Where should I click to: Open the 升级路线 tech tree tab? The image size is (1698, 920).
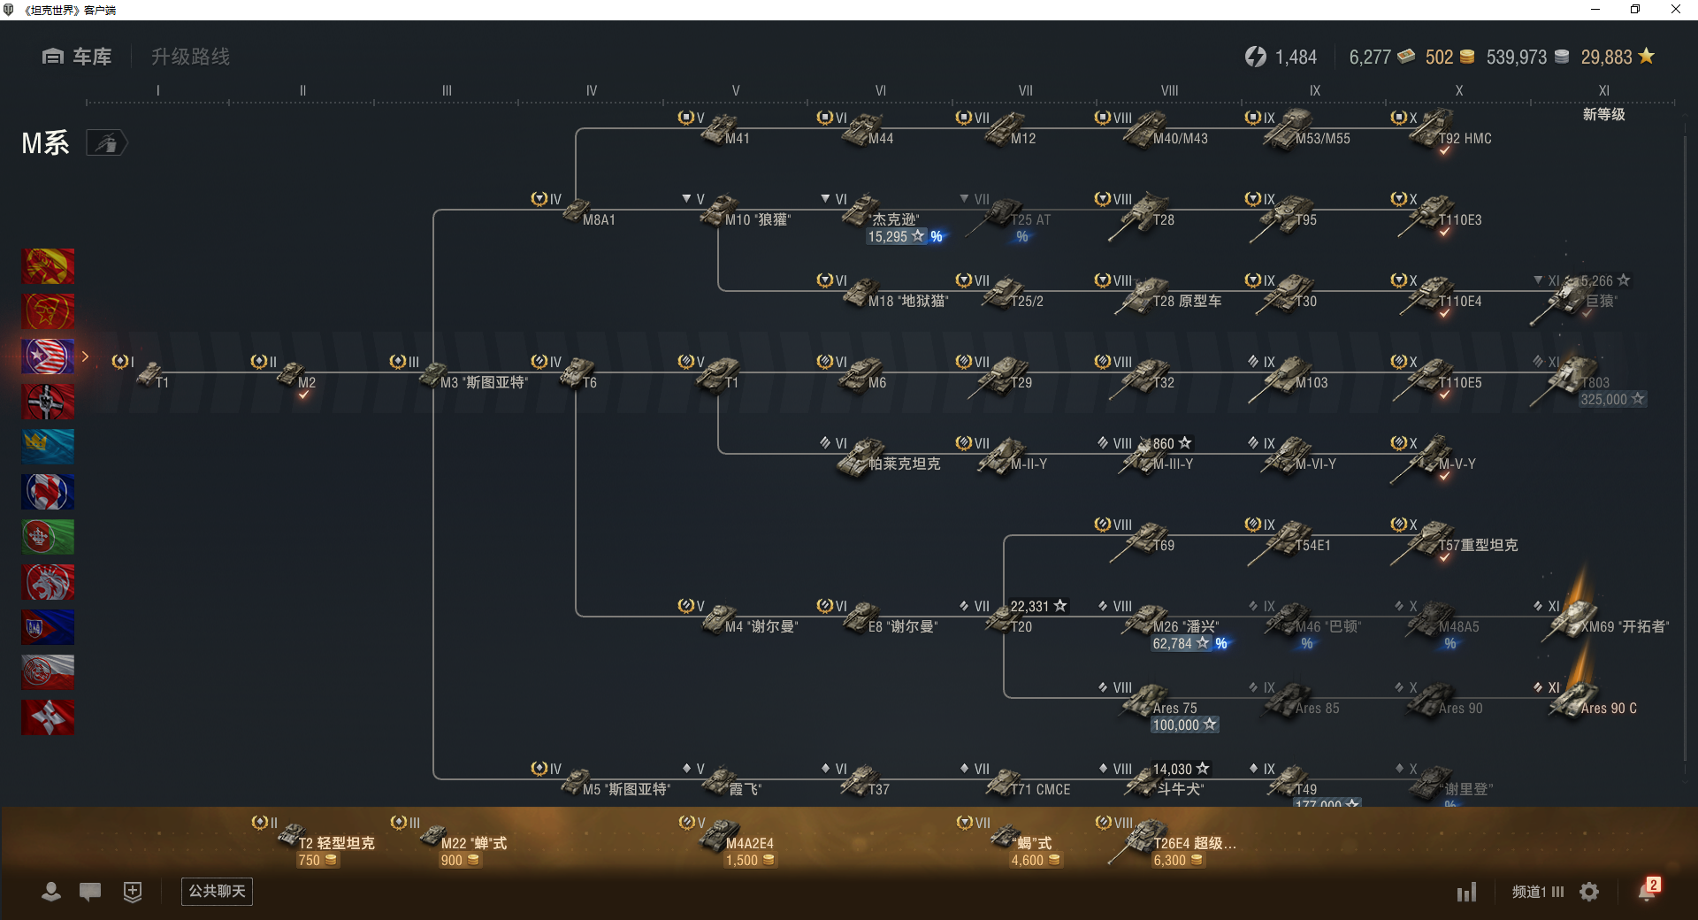190,57
